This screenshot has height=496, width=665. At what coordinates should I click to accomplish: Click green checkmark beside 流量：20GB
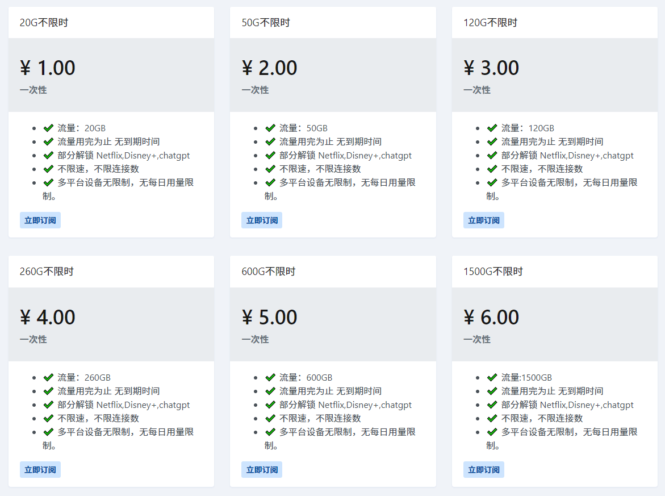pyautogui.click(x=48, y=128)
